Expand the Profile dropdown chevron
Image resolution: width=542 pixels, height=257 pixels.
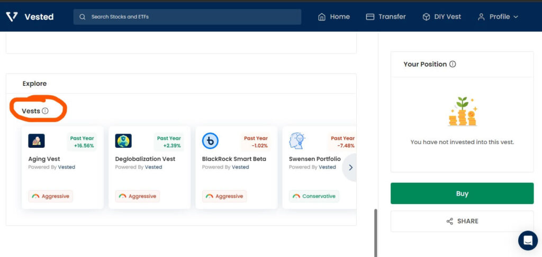click(516, 17)
